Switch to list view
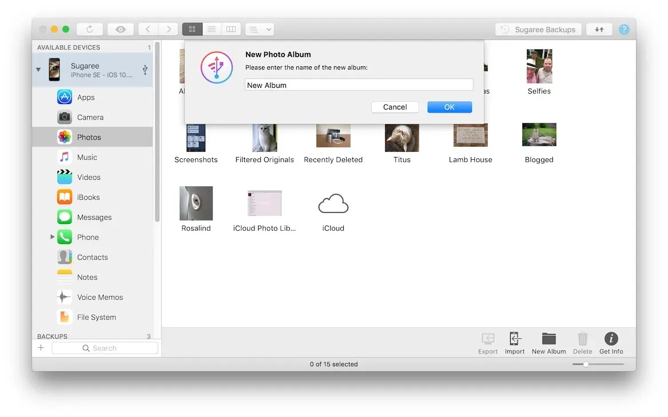 click(212, 29)
